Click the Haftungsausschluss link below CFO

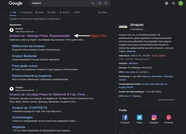click(x=166, y=100)
